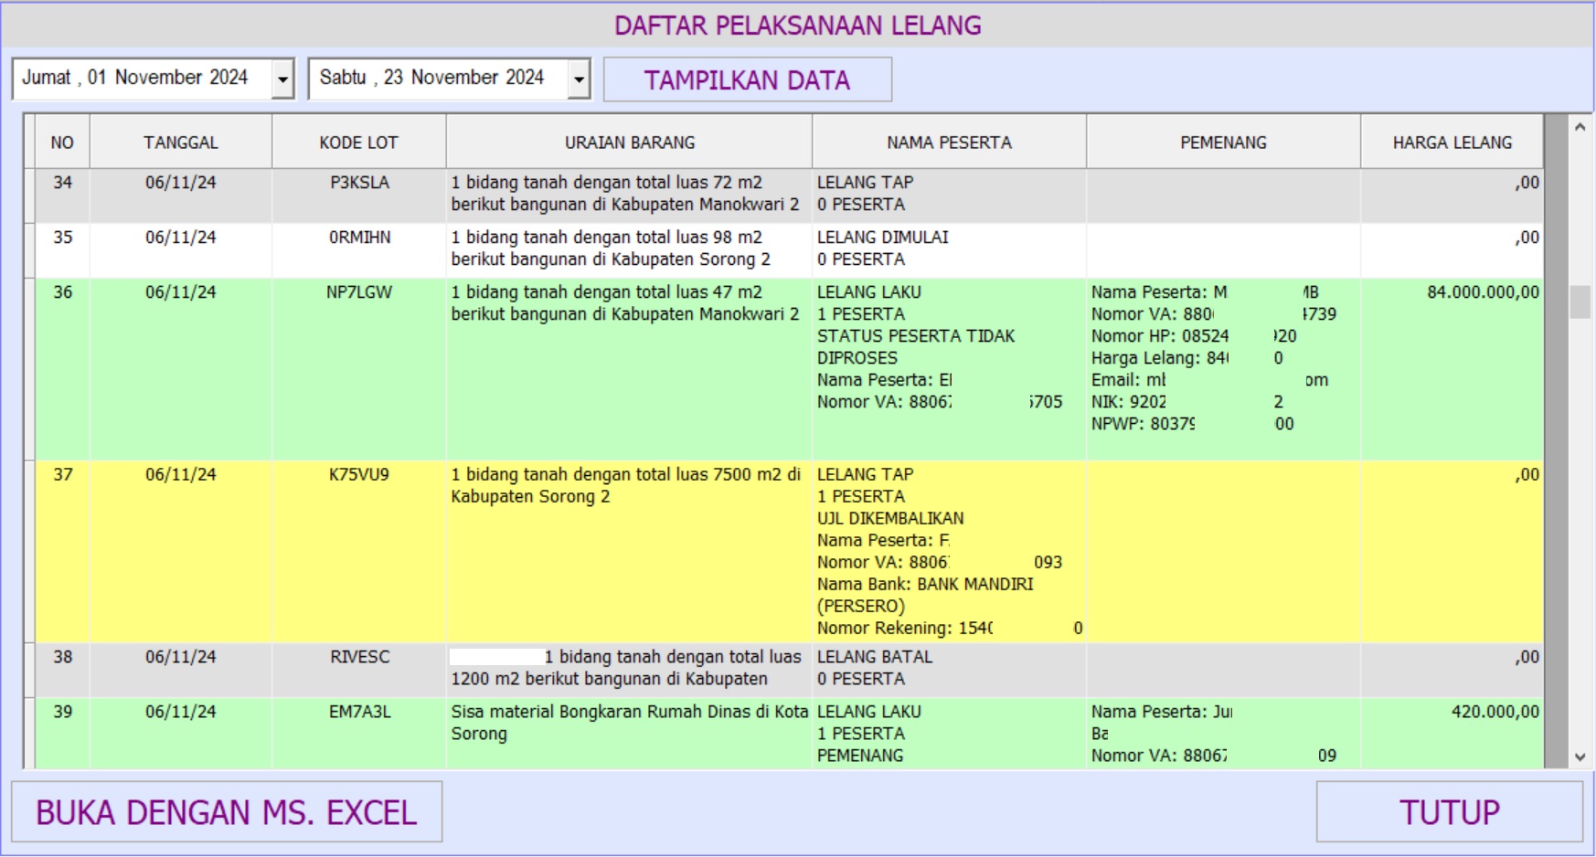Select the row with lot K75VU9
The height and width of the screenshot is (857, 1596).
coord(358,475)
